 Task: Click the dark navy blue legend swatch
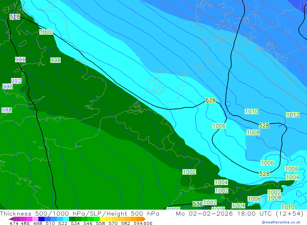tap(41, 219)
